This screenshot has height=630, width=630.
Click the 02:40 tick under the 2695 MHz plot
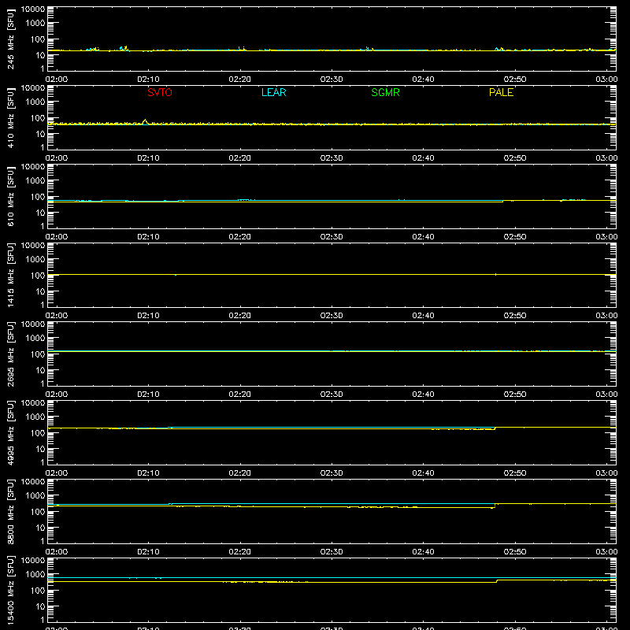423,395
